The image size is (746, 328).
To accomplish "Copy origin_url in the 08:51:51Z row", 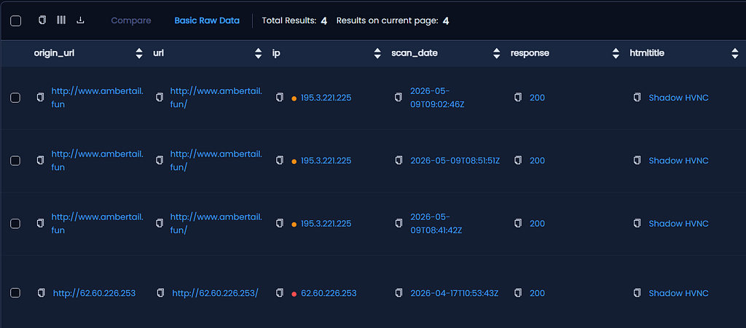I will click(x=41, y=160).
